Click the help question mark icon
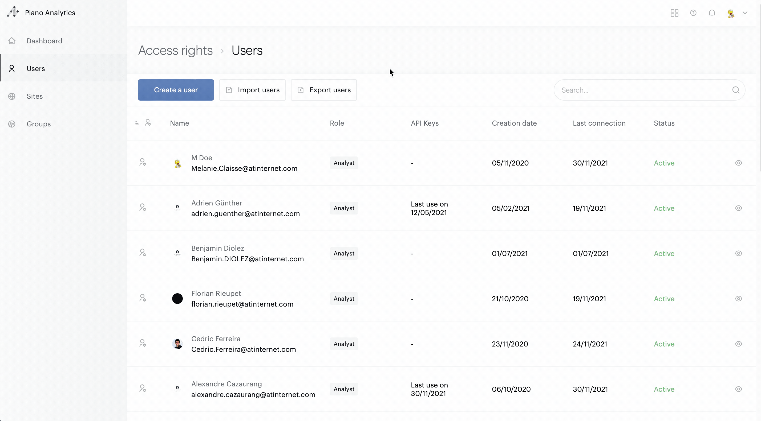Screen dimensions: 761x421 (x=693, y=13)
